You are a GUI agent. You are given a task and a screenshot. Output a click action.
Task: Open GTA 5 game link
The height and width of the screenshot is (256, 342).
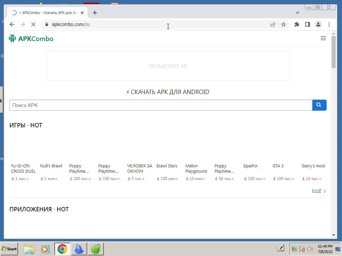click(x=278, y=166)
